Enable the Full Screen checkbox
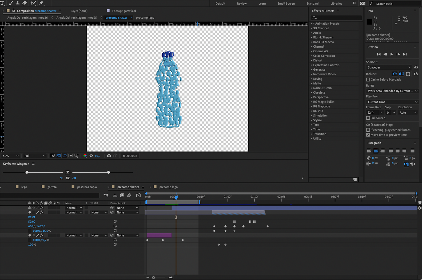 (x=368, y=118)
